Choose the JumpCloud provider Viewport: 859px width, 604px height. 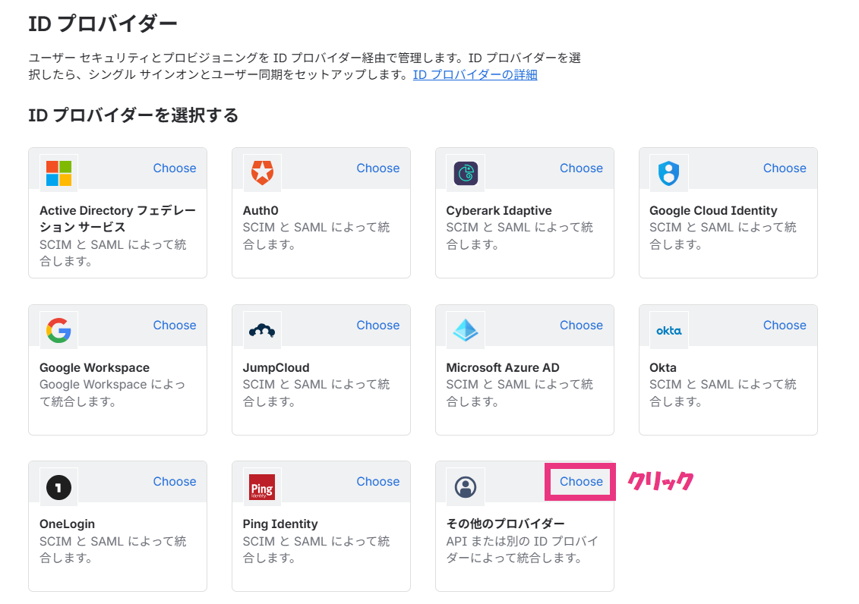click(x=378, y=325)
